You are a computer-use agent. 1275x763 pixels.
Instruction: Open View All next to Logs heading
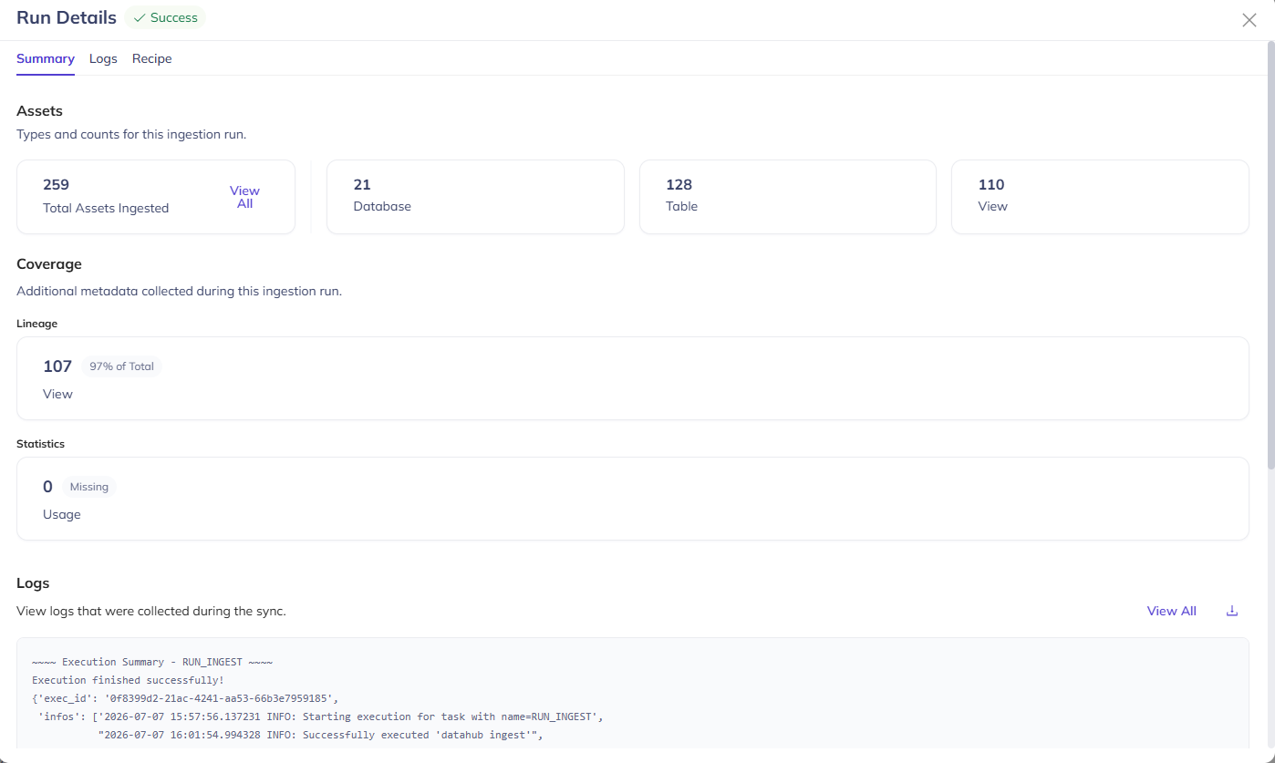point(1172,611)
